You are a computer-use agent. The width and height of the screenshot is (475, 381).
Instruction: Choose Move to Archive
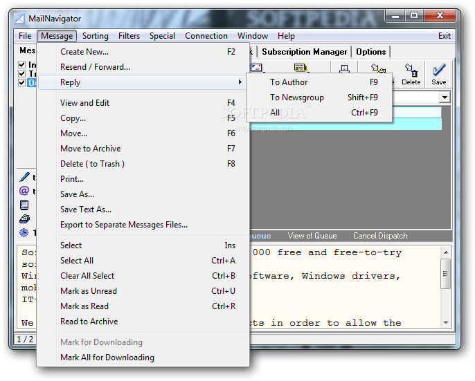[x=143, y=149]
